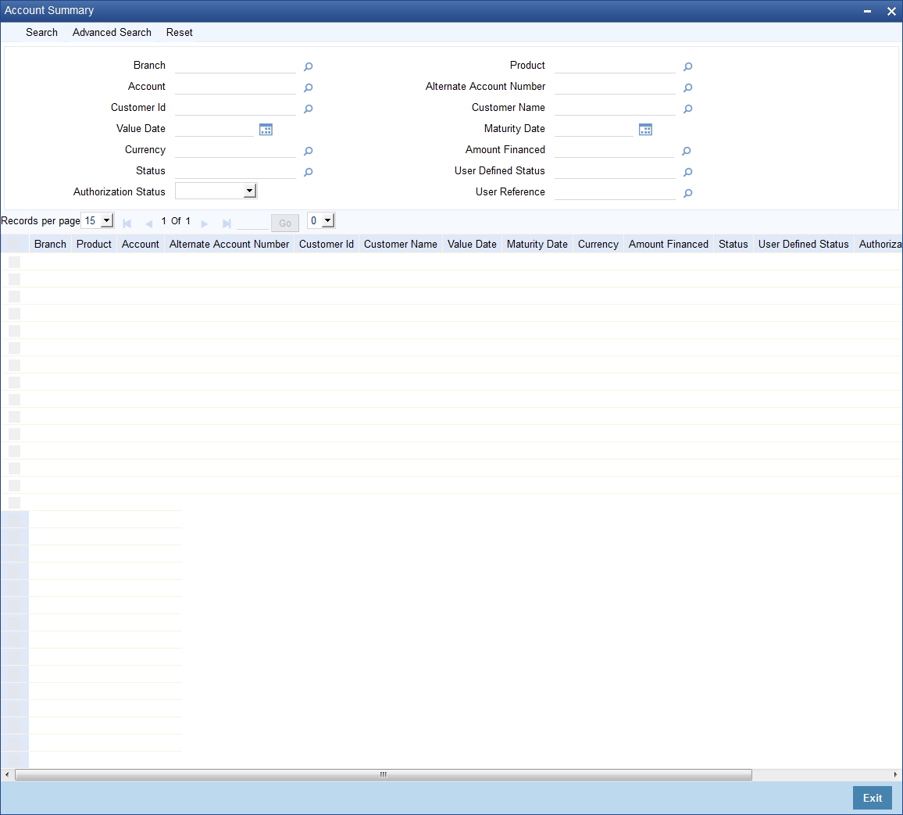Go to the next page of records

pyautogui.click(x=205, y=223)
